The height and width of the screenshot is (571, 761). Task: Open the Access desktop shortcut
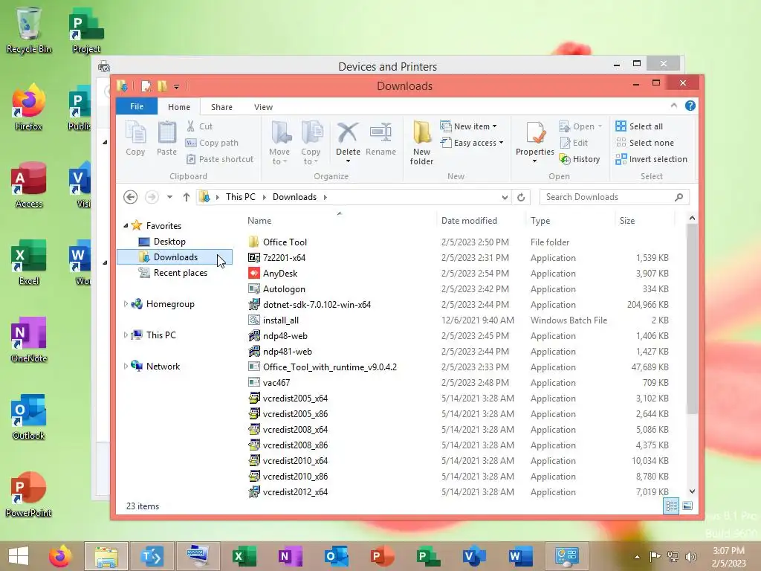point(29,185)
